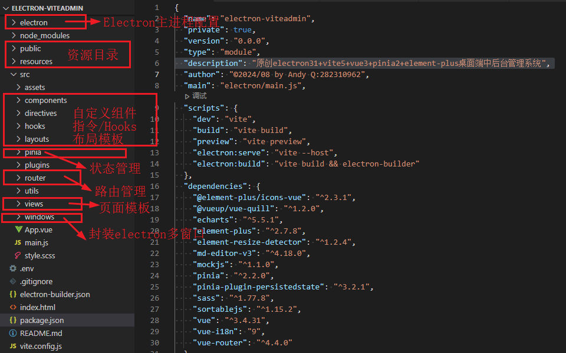Click the description line in the editor
Viewport: 566px width, 353px height.
click(366, 64)
